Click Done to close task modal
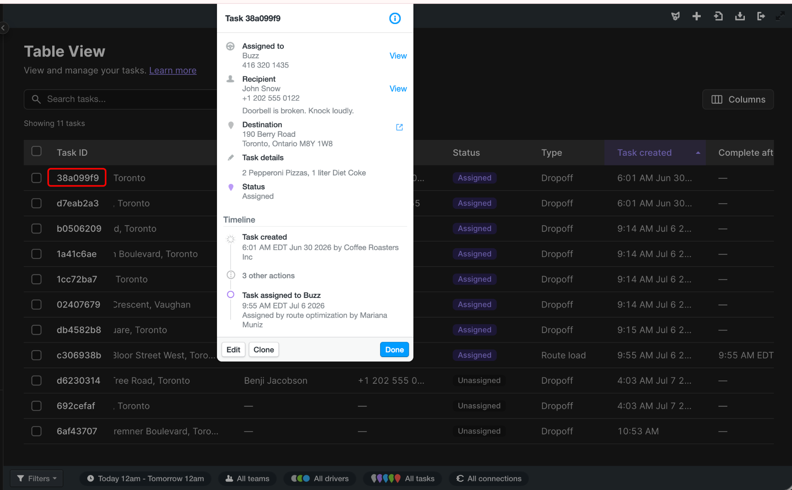Viewport: 792px width, 490px height. tap(394, 350)
